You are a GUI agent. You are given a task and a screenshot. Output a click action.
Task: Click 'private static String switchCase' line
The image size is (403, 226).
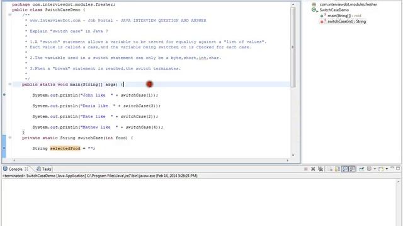pos(77,138)
